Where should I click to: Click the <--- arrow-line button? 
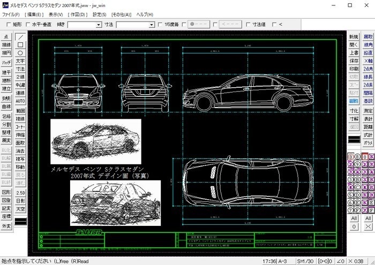pyautogui.click(x=230, y=25)
